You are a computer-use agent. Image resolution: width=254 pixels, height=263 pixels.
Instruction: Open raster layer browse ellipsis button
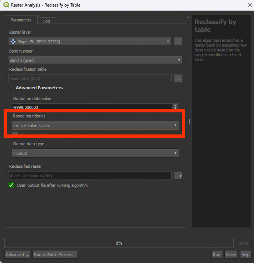point(178,42)
